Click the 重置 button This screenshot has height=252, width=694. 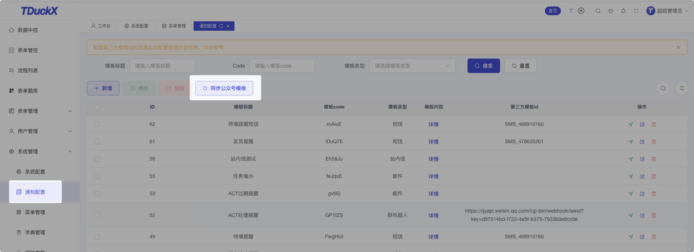521,66
